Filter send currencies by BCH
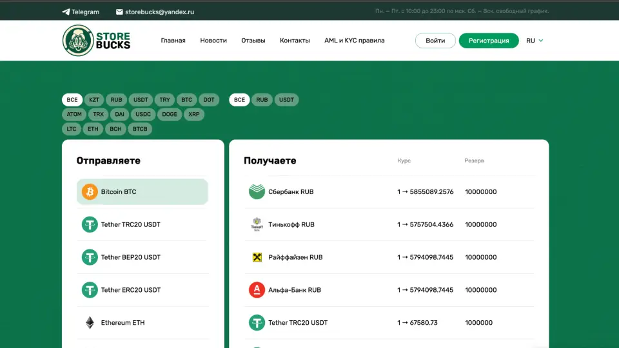Viewport: 619px width, 348px height. click(x=115, y=129)
